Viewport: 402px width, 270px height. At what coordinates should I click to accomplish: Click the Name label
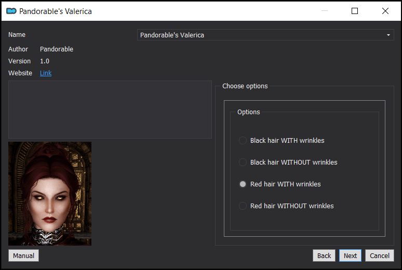click(17, 35)
